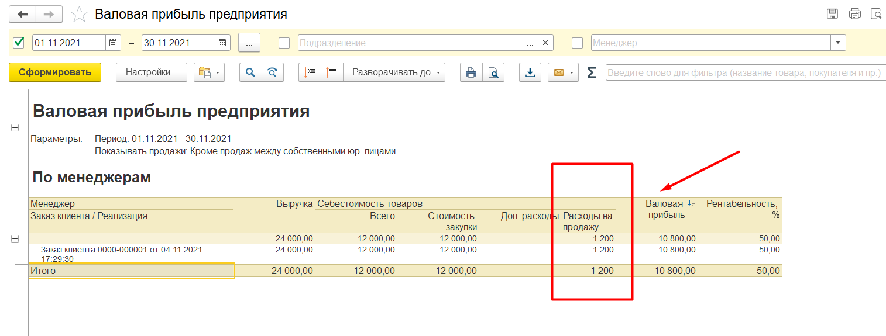Go forward with the right arrow button
The image size is (886, 336).
point(49,14)
